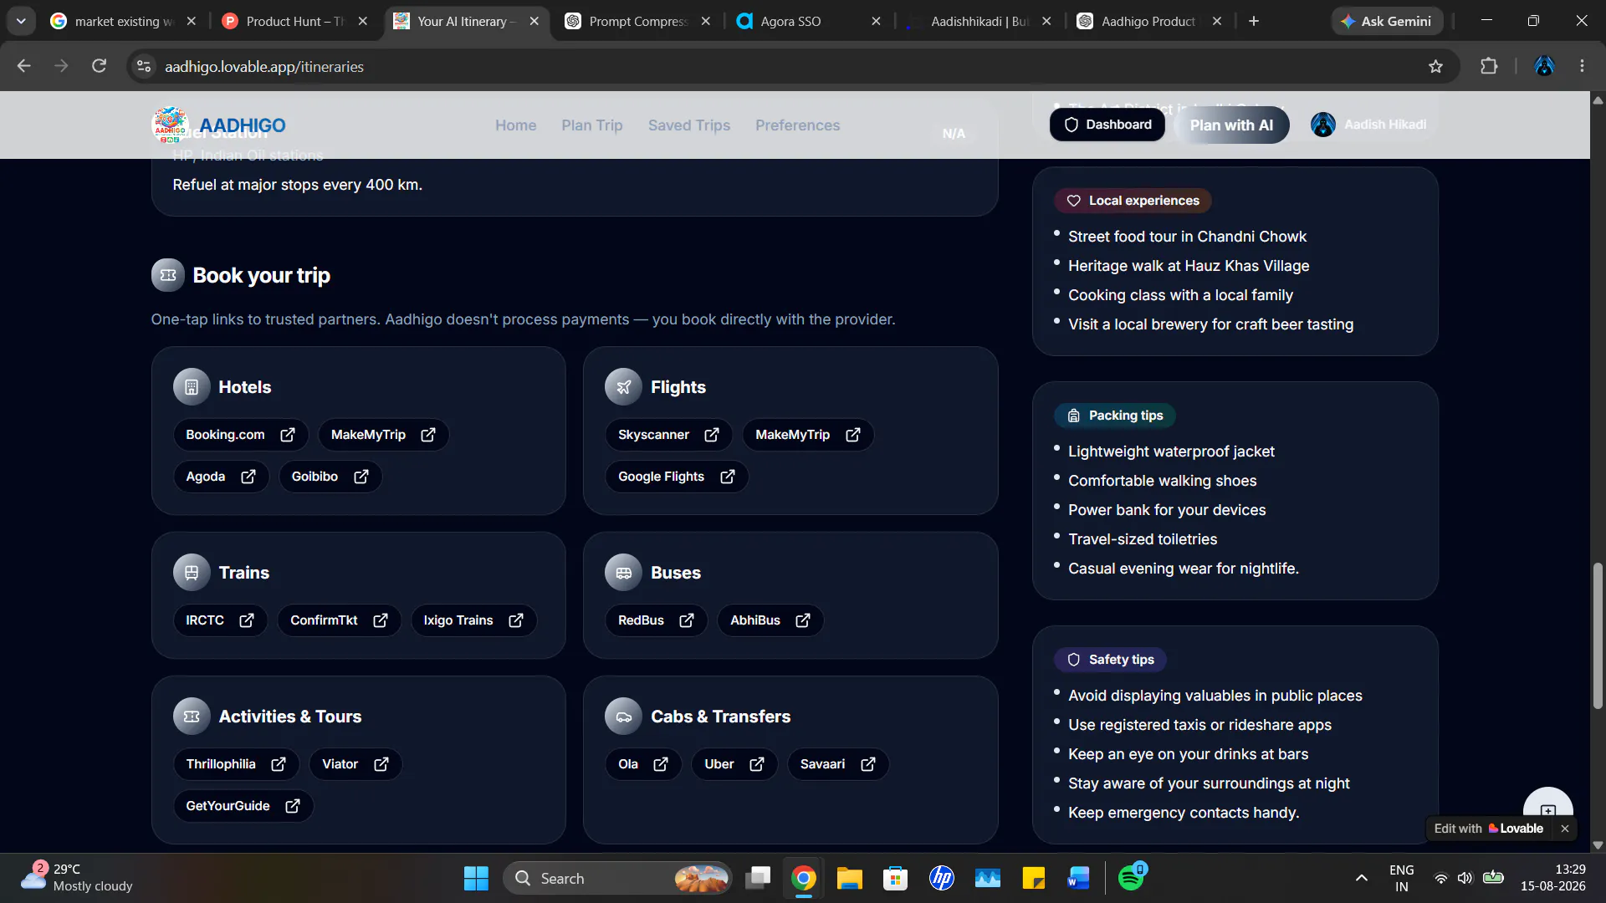Click the Local experiences tag
The height and width of the screenshot is (903, 1606).
pyautogui.click(x=1133, y=201)
